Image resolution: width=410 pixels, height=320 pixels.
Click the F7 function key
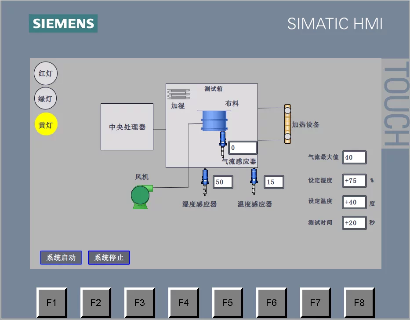tap(316, 303)
